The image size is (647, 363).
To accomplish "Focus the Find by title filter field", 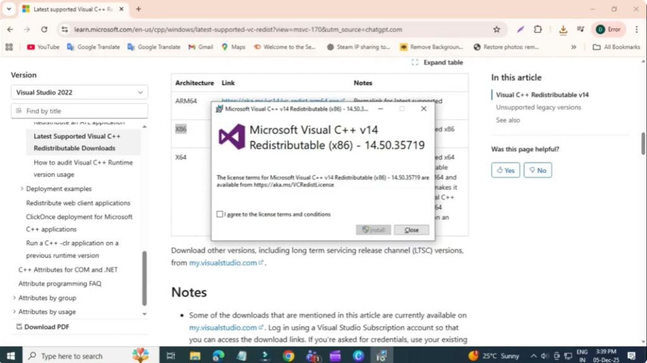I will (79, 111).
